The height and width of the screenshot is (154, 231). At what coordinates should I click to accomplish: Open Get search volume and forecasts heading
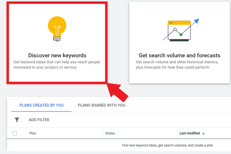(x=179, y=55)
